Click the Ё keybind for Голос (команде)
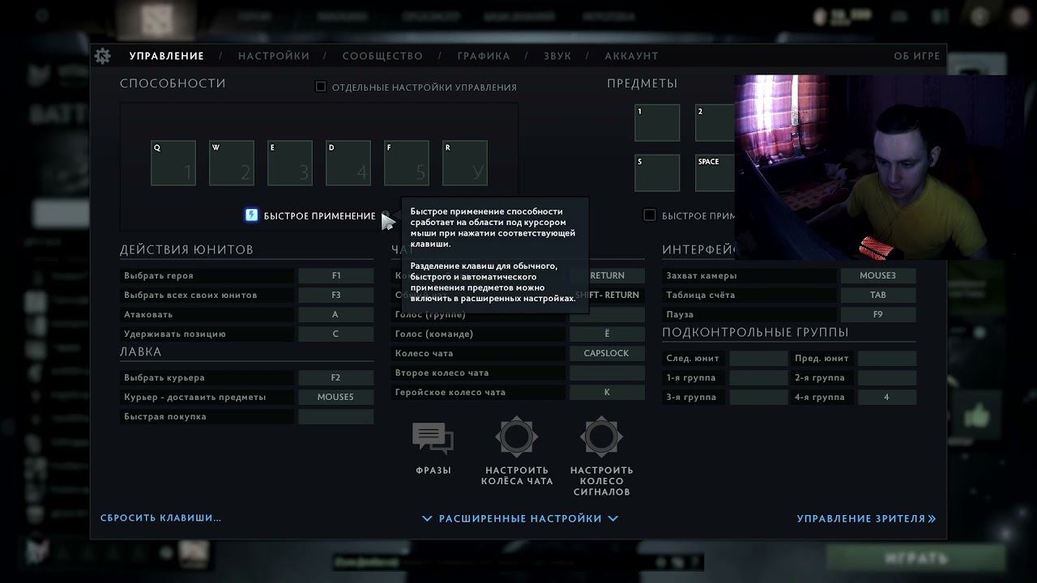The width and height of the screenshot is (1037, 583). 608,334
